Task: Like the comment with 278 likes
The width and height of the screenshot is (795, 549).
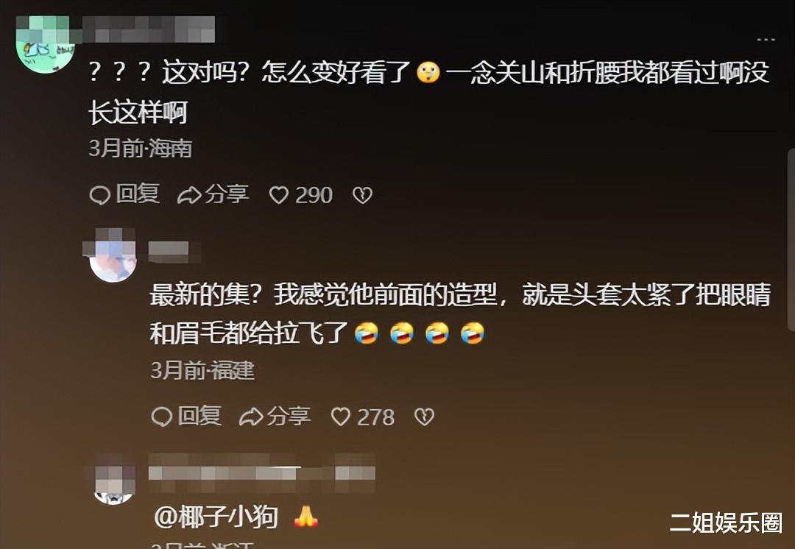Action: 362,417
